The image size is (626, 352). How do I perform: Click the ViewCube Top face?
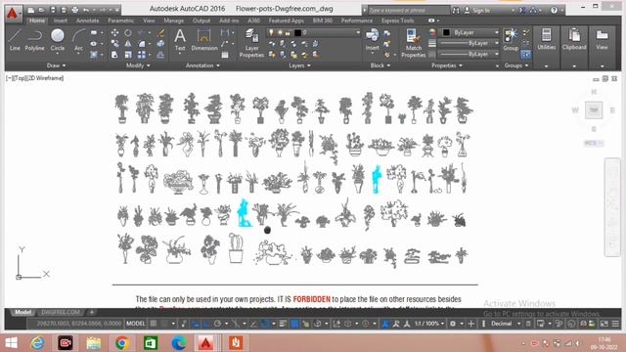coord(594,110)
